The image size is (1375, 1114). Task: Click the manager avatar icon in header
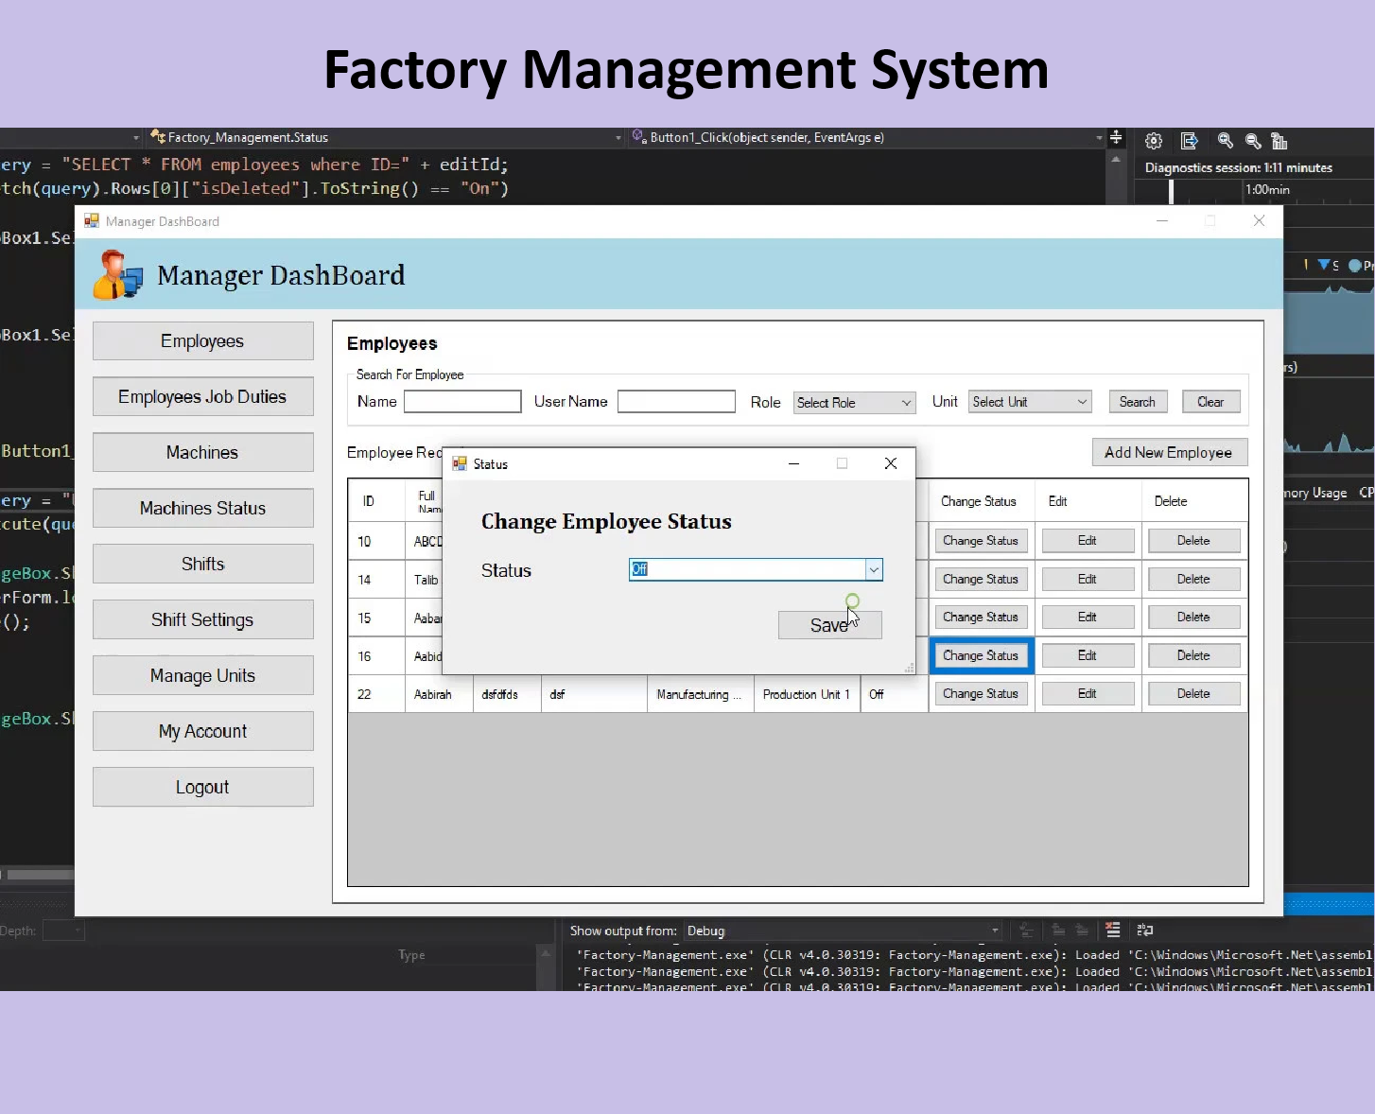pos(117,275)
